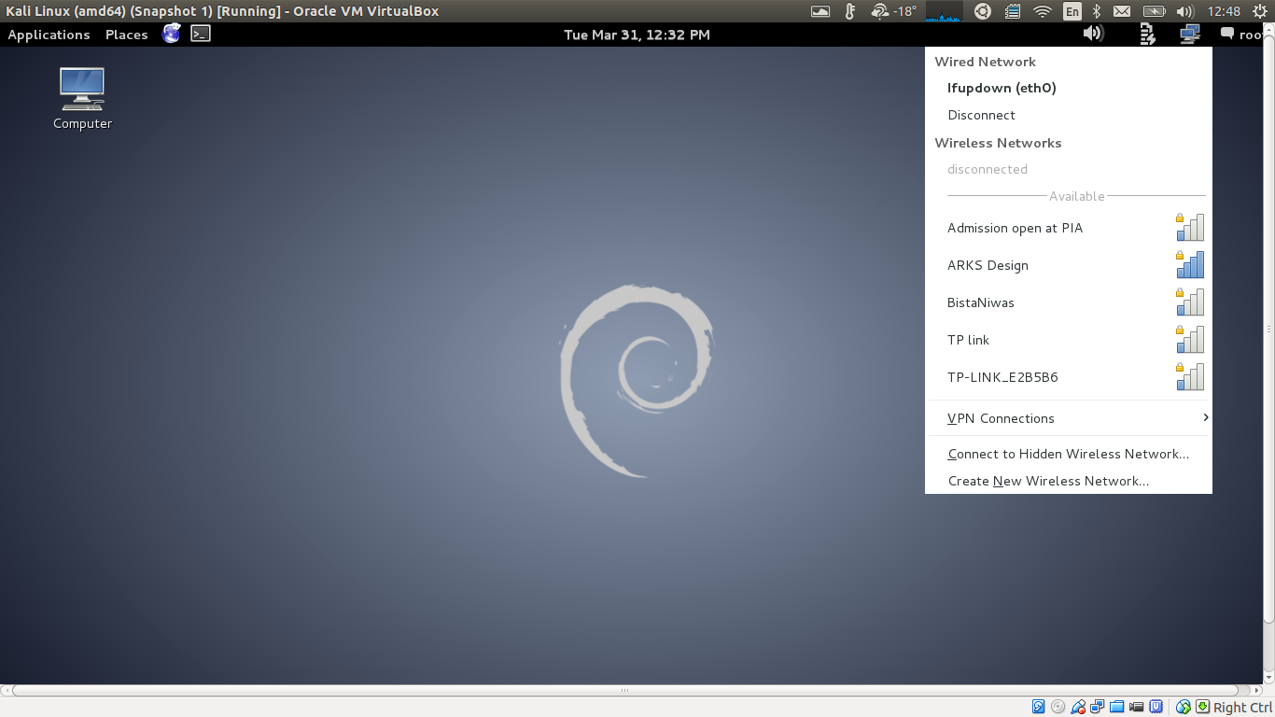Click the VirtualBox hard disk activity icon

pyautogui.click(x=1039, y=707)
